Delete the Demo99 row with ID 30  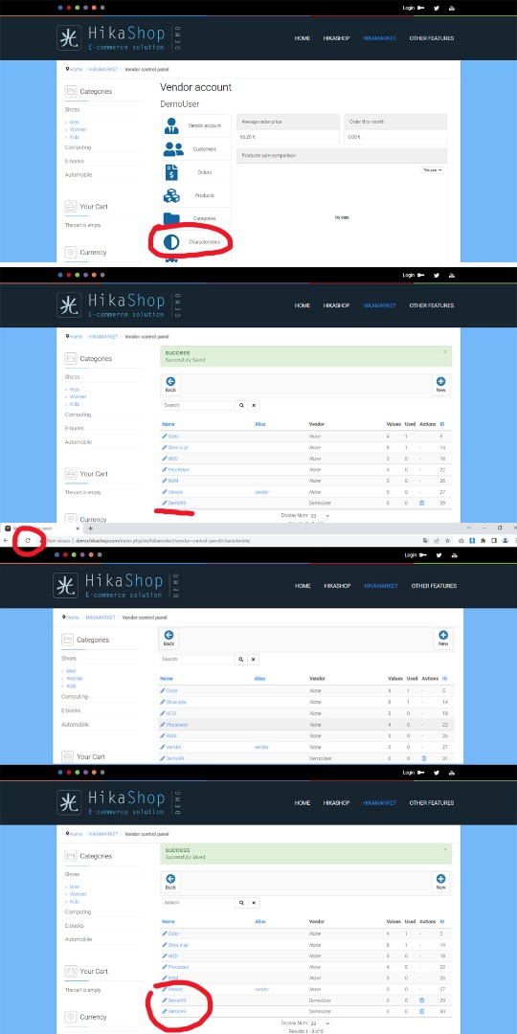point(422,1011)
